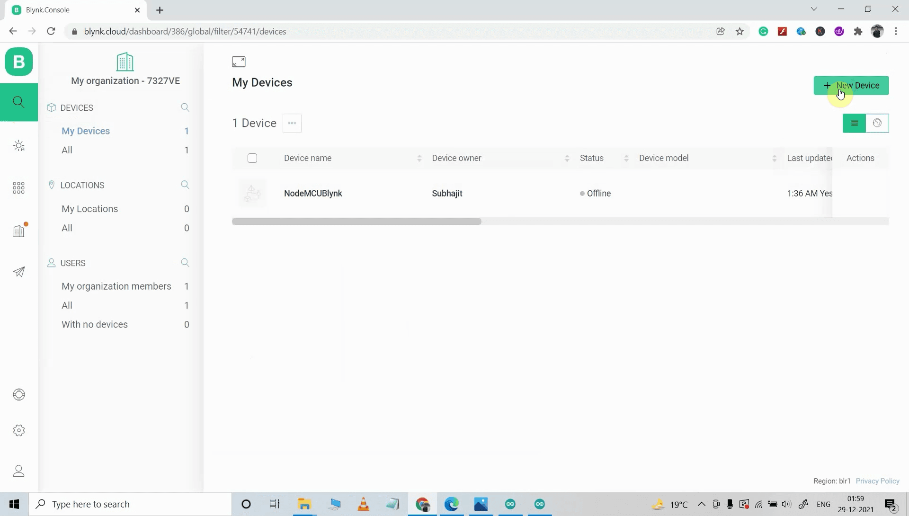Expand My Devices view to fullscreen
909x516 pixels.
(240, 62)
